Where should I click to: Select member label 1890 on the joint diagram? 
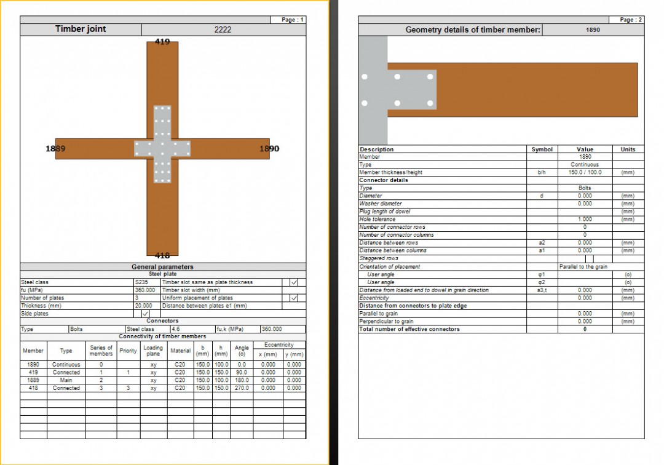tap(269, 149)
